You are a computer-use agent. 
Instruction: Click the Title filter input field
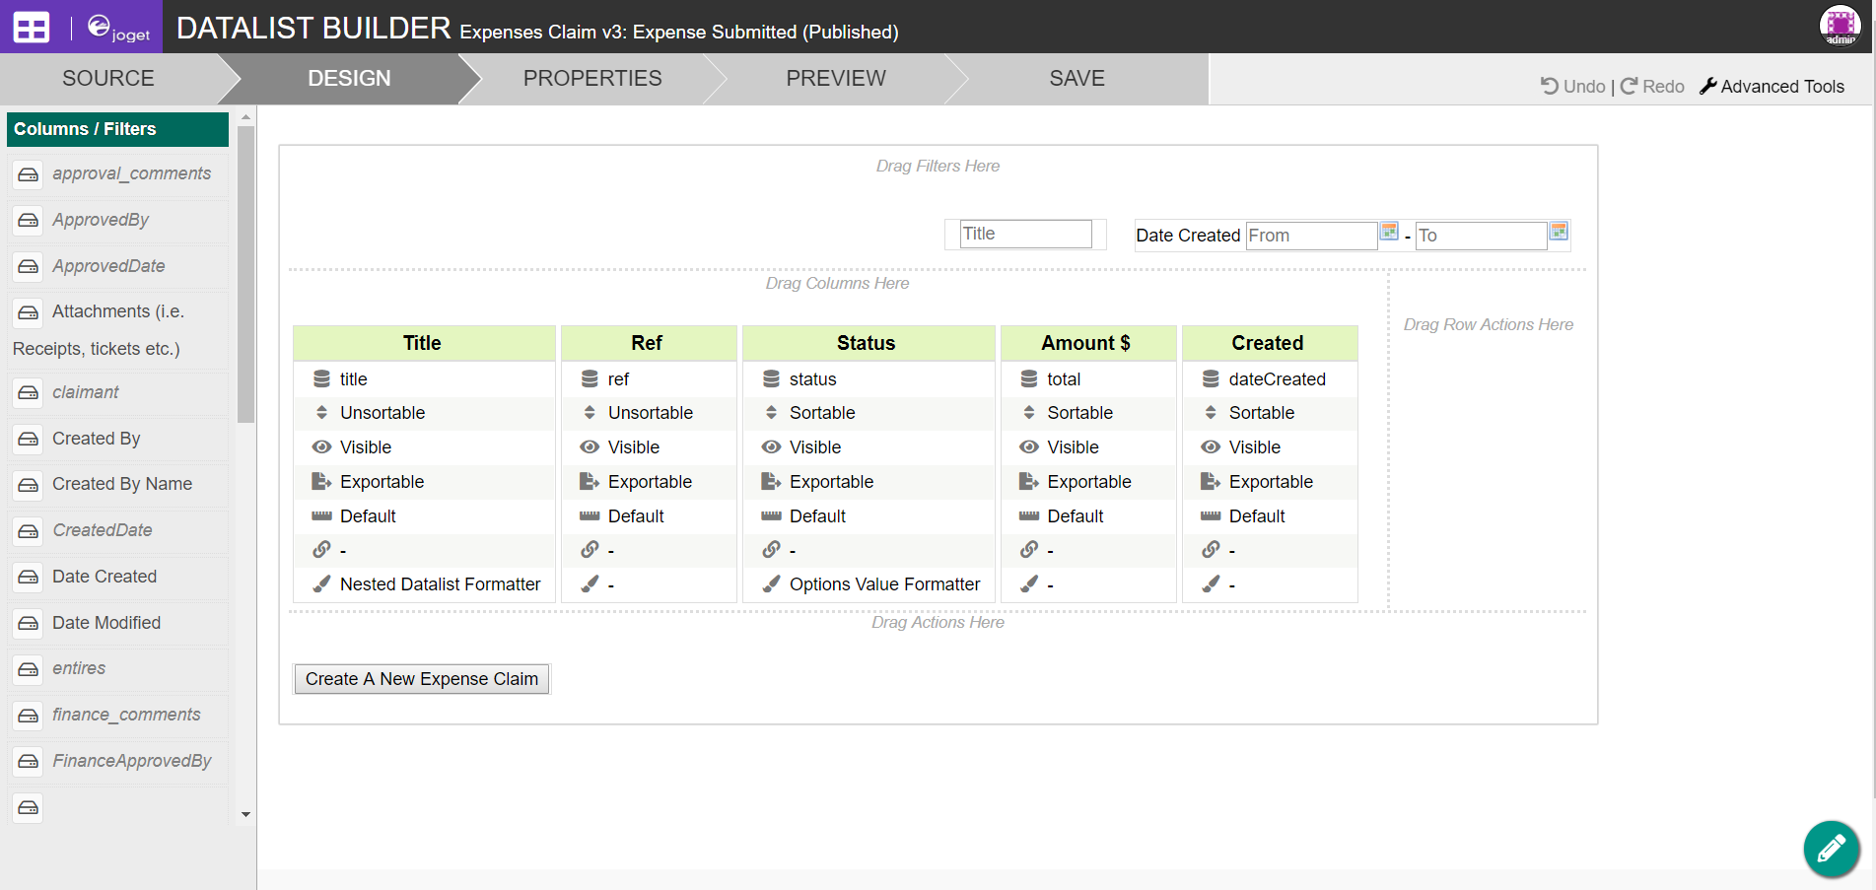point(1025,234)
